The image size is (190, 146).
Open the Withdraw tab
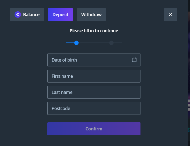[x=91, y=15]
